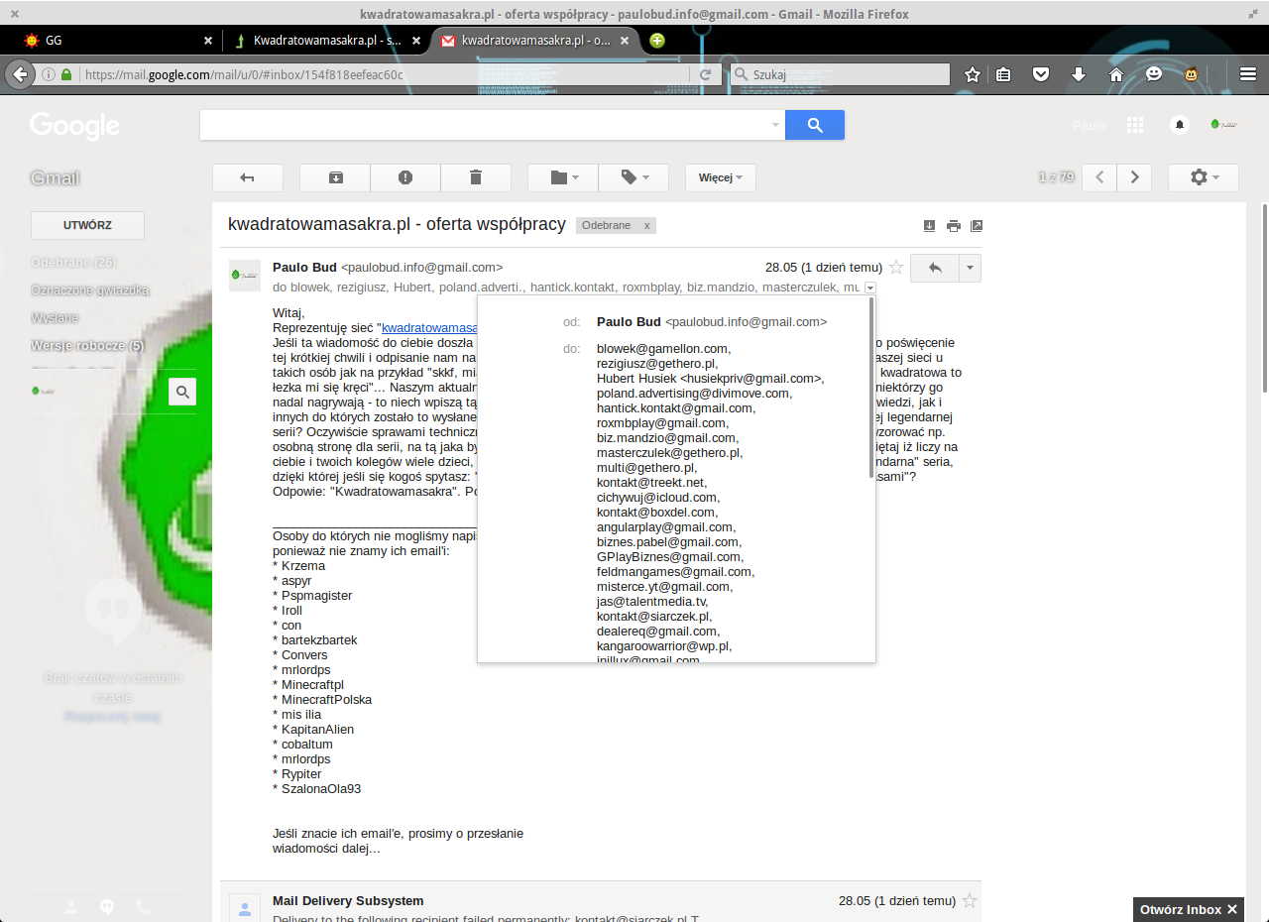Click the archive email icon

pos(335,177)
